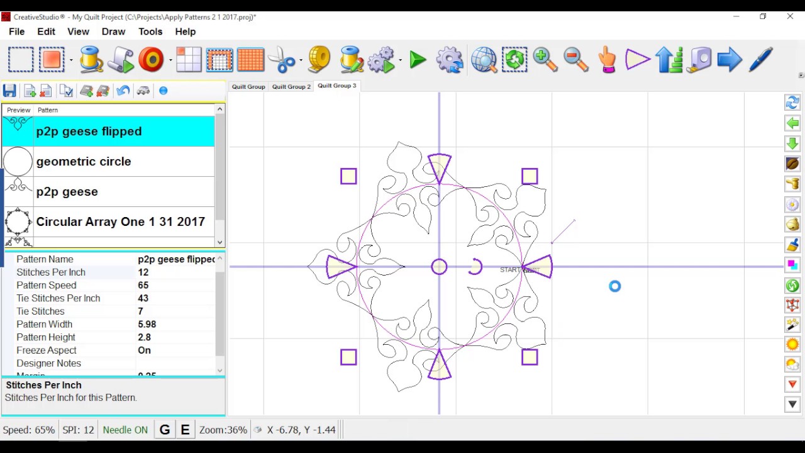Open the Tools menu
805x453 pixels.
150,31
